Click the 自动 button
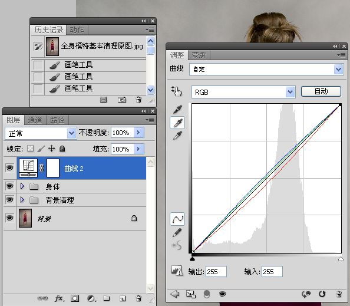 321,91
